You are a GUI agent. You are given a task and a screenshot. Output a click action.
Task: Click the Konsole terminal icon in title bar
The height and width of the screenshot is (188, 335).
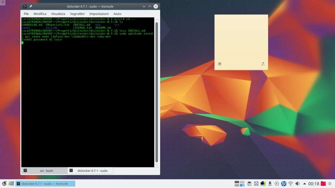(24, 6)
